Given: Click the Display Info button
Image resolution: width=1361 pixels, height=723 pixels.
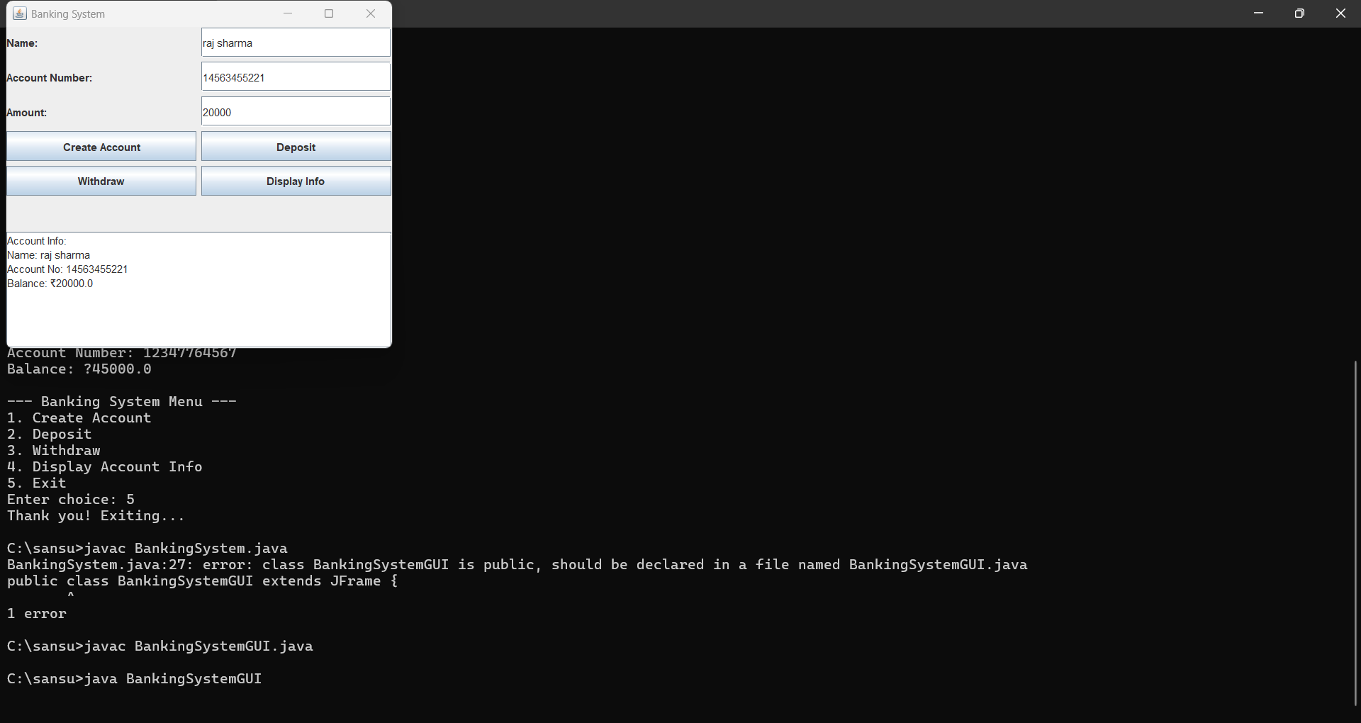Looking at the screenshot, I should pyautogui.click(x=296, y=181).
